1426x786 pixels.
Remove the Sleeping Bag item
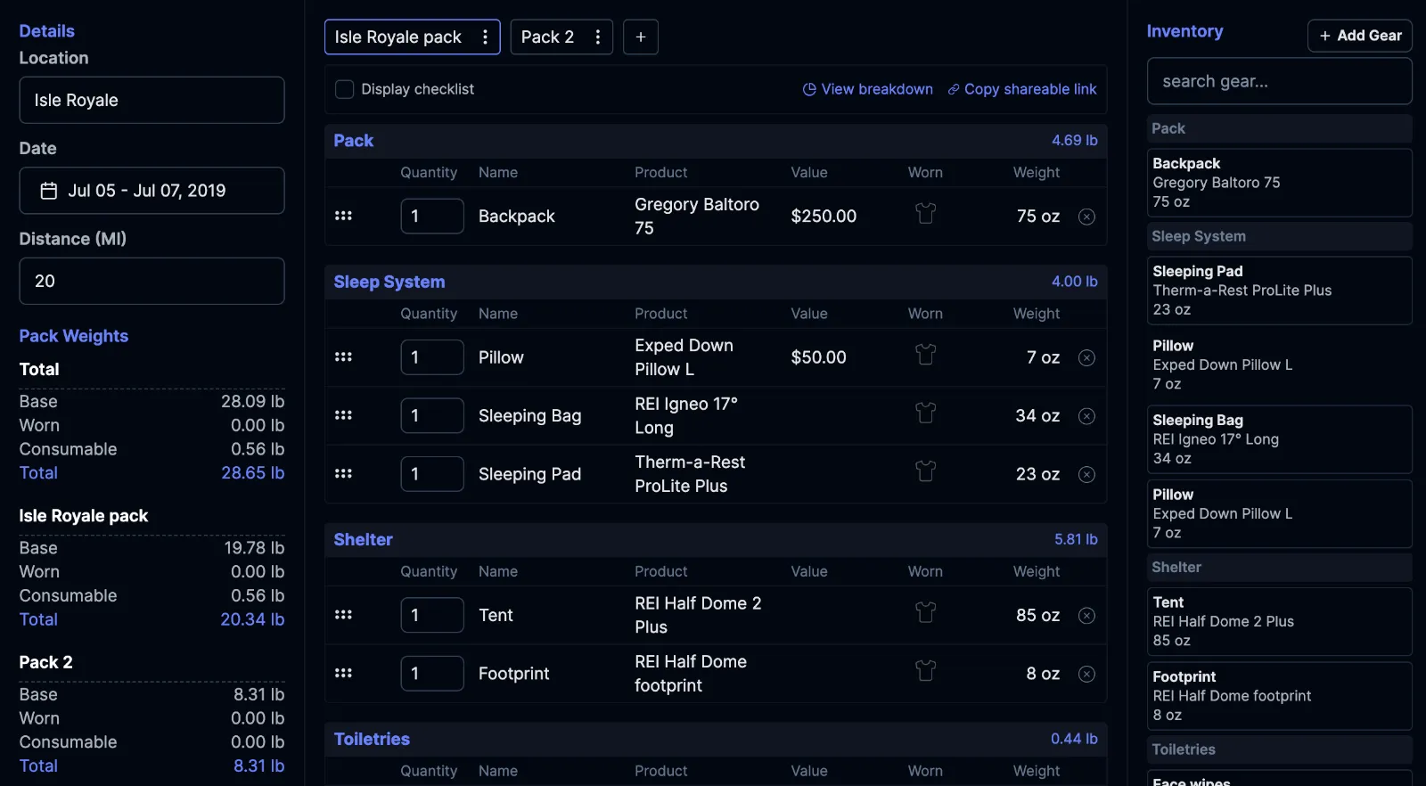pyautogui.click(x=1086, y=416)
